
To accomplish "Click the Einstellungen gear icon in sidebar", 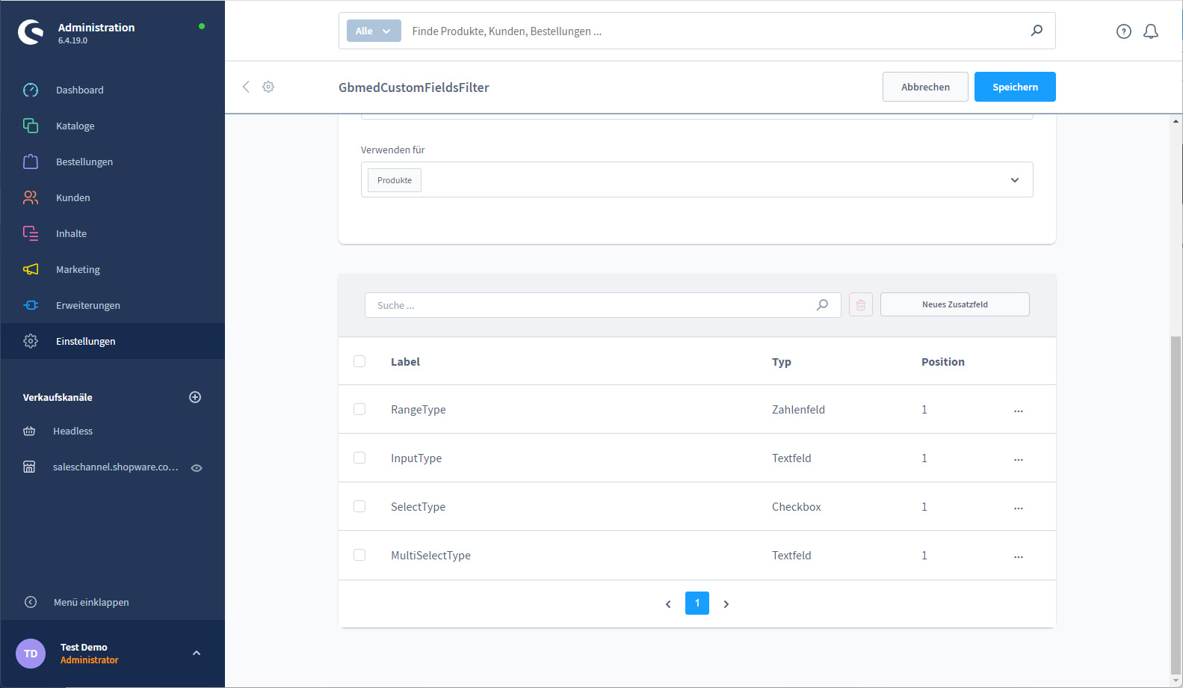I will pos(31,341).
